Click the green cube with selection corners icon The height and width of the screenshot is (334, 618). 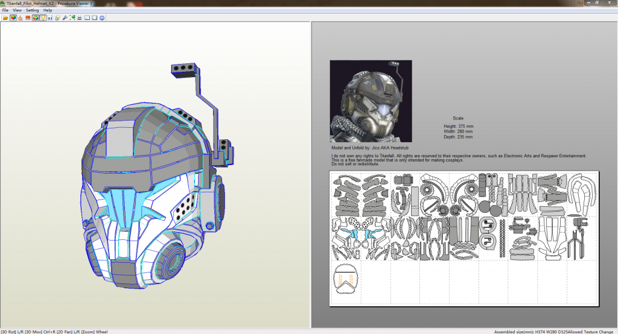coord(72,17)
